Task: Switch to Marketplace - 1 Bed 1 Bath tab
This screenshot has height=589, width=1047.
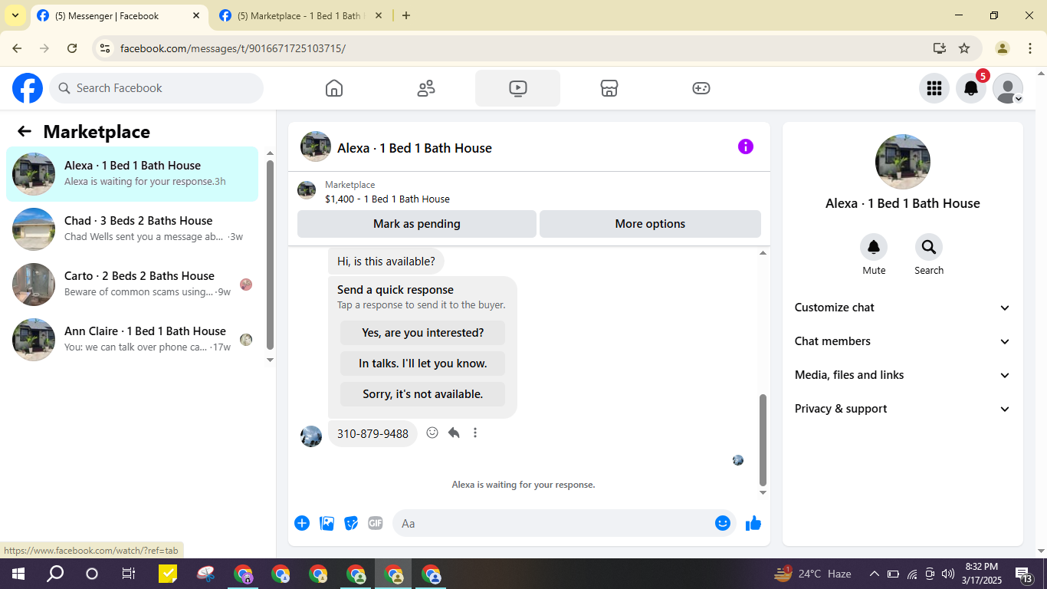Action: coord(301,15)
